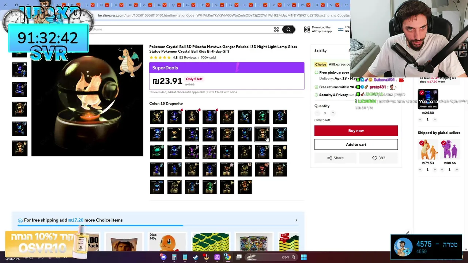The height and width of the screenshot is (263, 468).
Task: Click the main Dragonite crystal ball product image
Action: 87,100
